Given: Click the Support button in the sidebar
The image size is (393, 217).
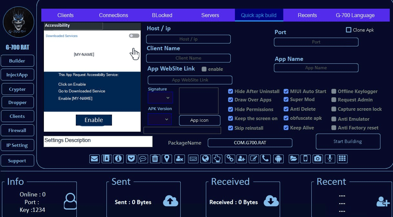Looking at the screenshot, I should click(17, 161).
